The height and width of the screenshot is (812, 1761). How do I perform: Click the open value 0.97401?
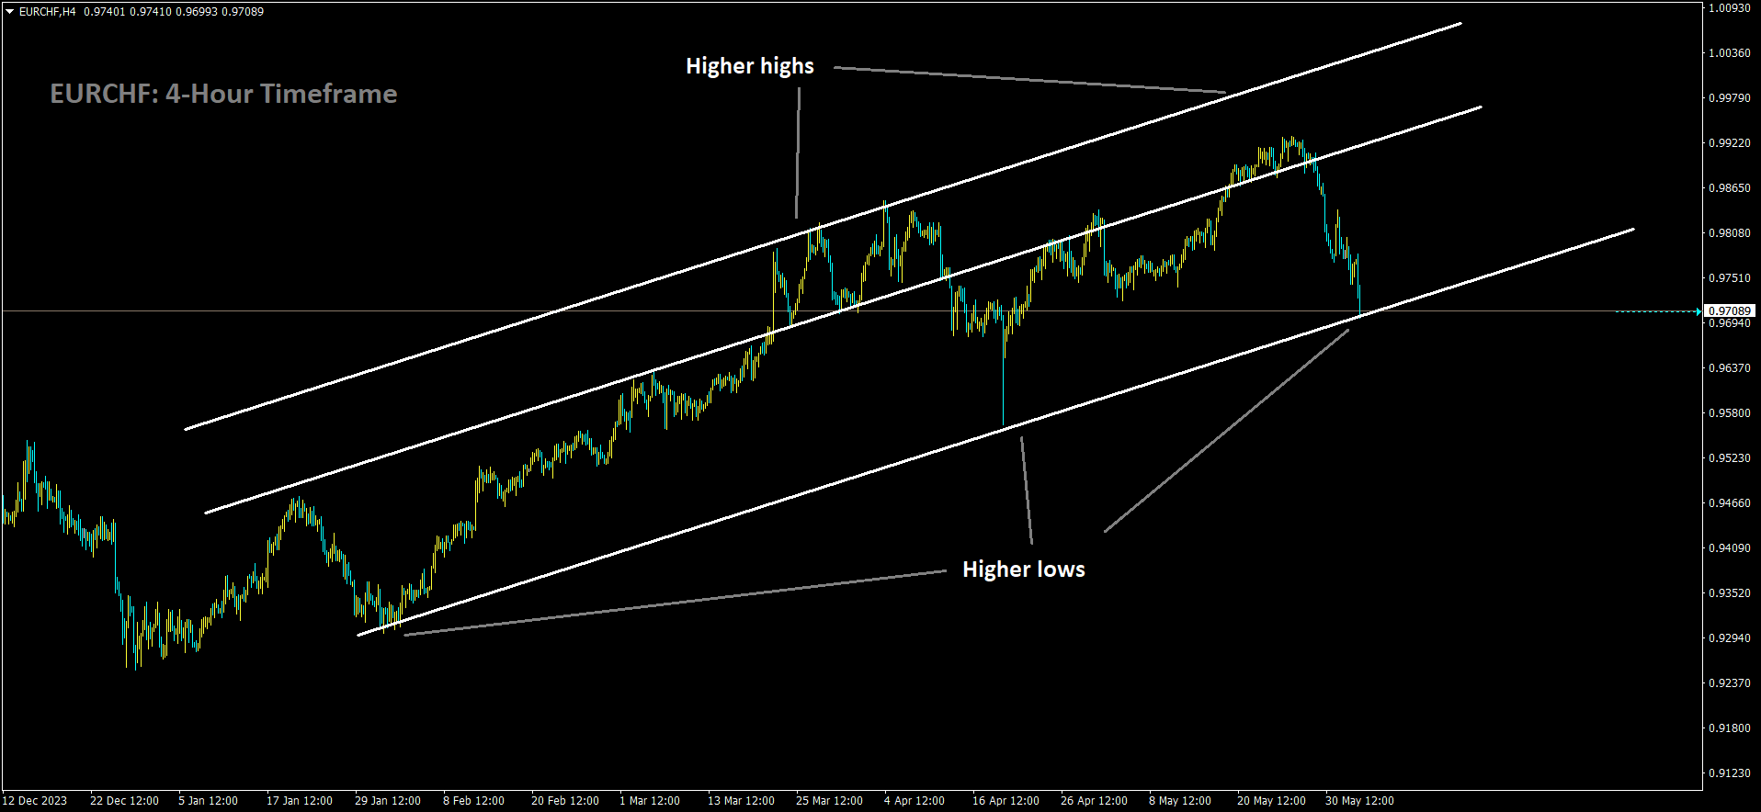tap(103, 12)
